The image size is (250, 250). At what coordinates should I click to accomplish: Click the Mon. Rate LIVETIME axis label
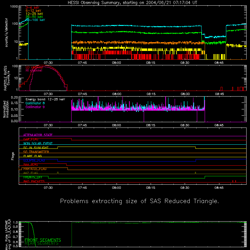(x=8, y=235)
